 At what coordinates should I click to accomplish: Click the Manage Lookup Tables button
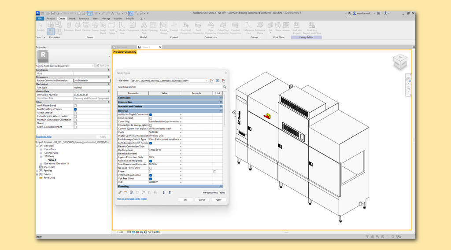pyautogui.click(x=214, y=192)
